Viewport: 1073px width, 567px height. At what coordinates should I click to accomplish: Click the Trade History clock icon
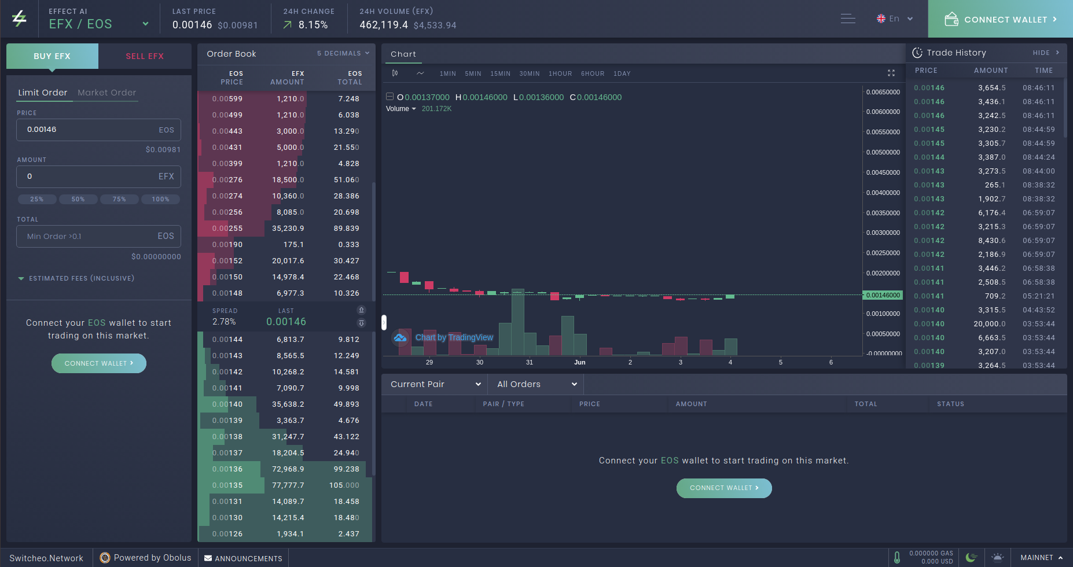[917, 53]
